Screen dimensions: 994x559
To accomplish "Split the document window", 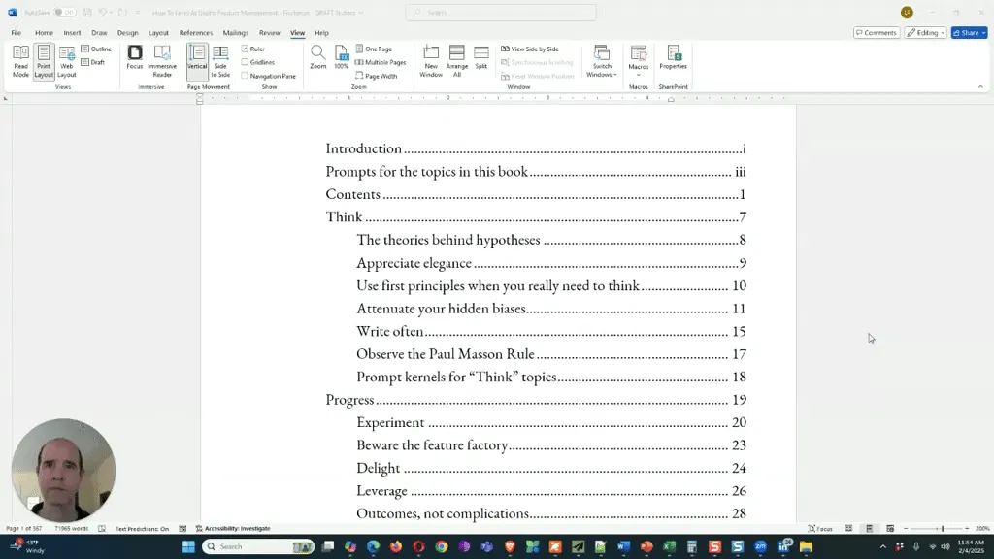I will (481, 57).
